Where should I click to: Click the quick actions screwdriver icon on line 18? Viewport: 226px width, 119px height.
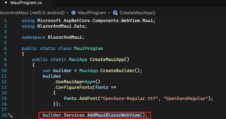pyautogui.click(x=10, y=115)
